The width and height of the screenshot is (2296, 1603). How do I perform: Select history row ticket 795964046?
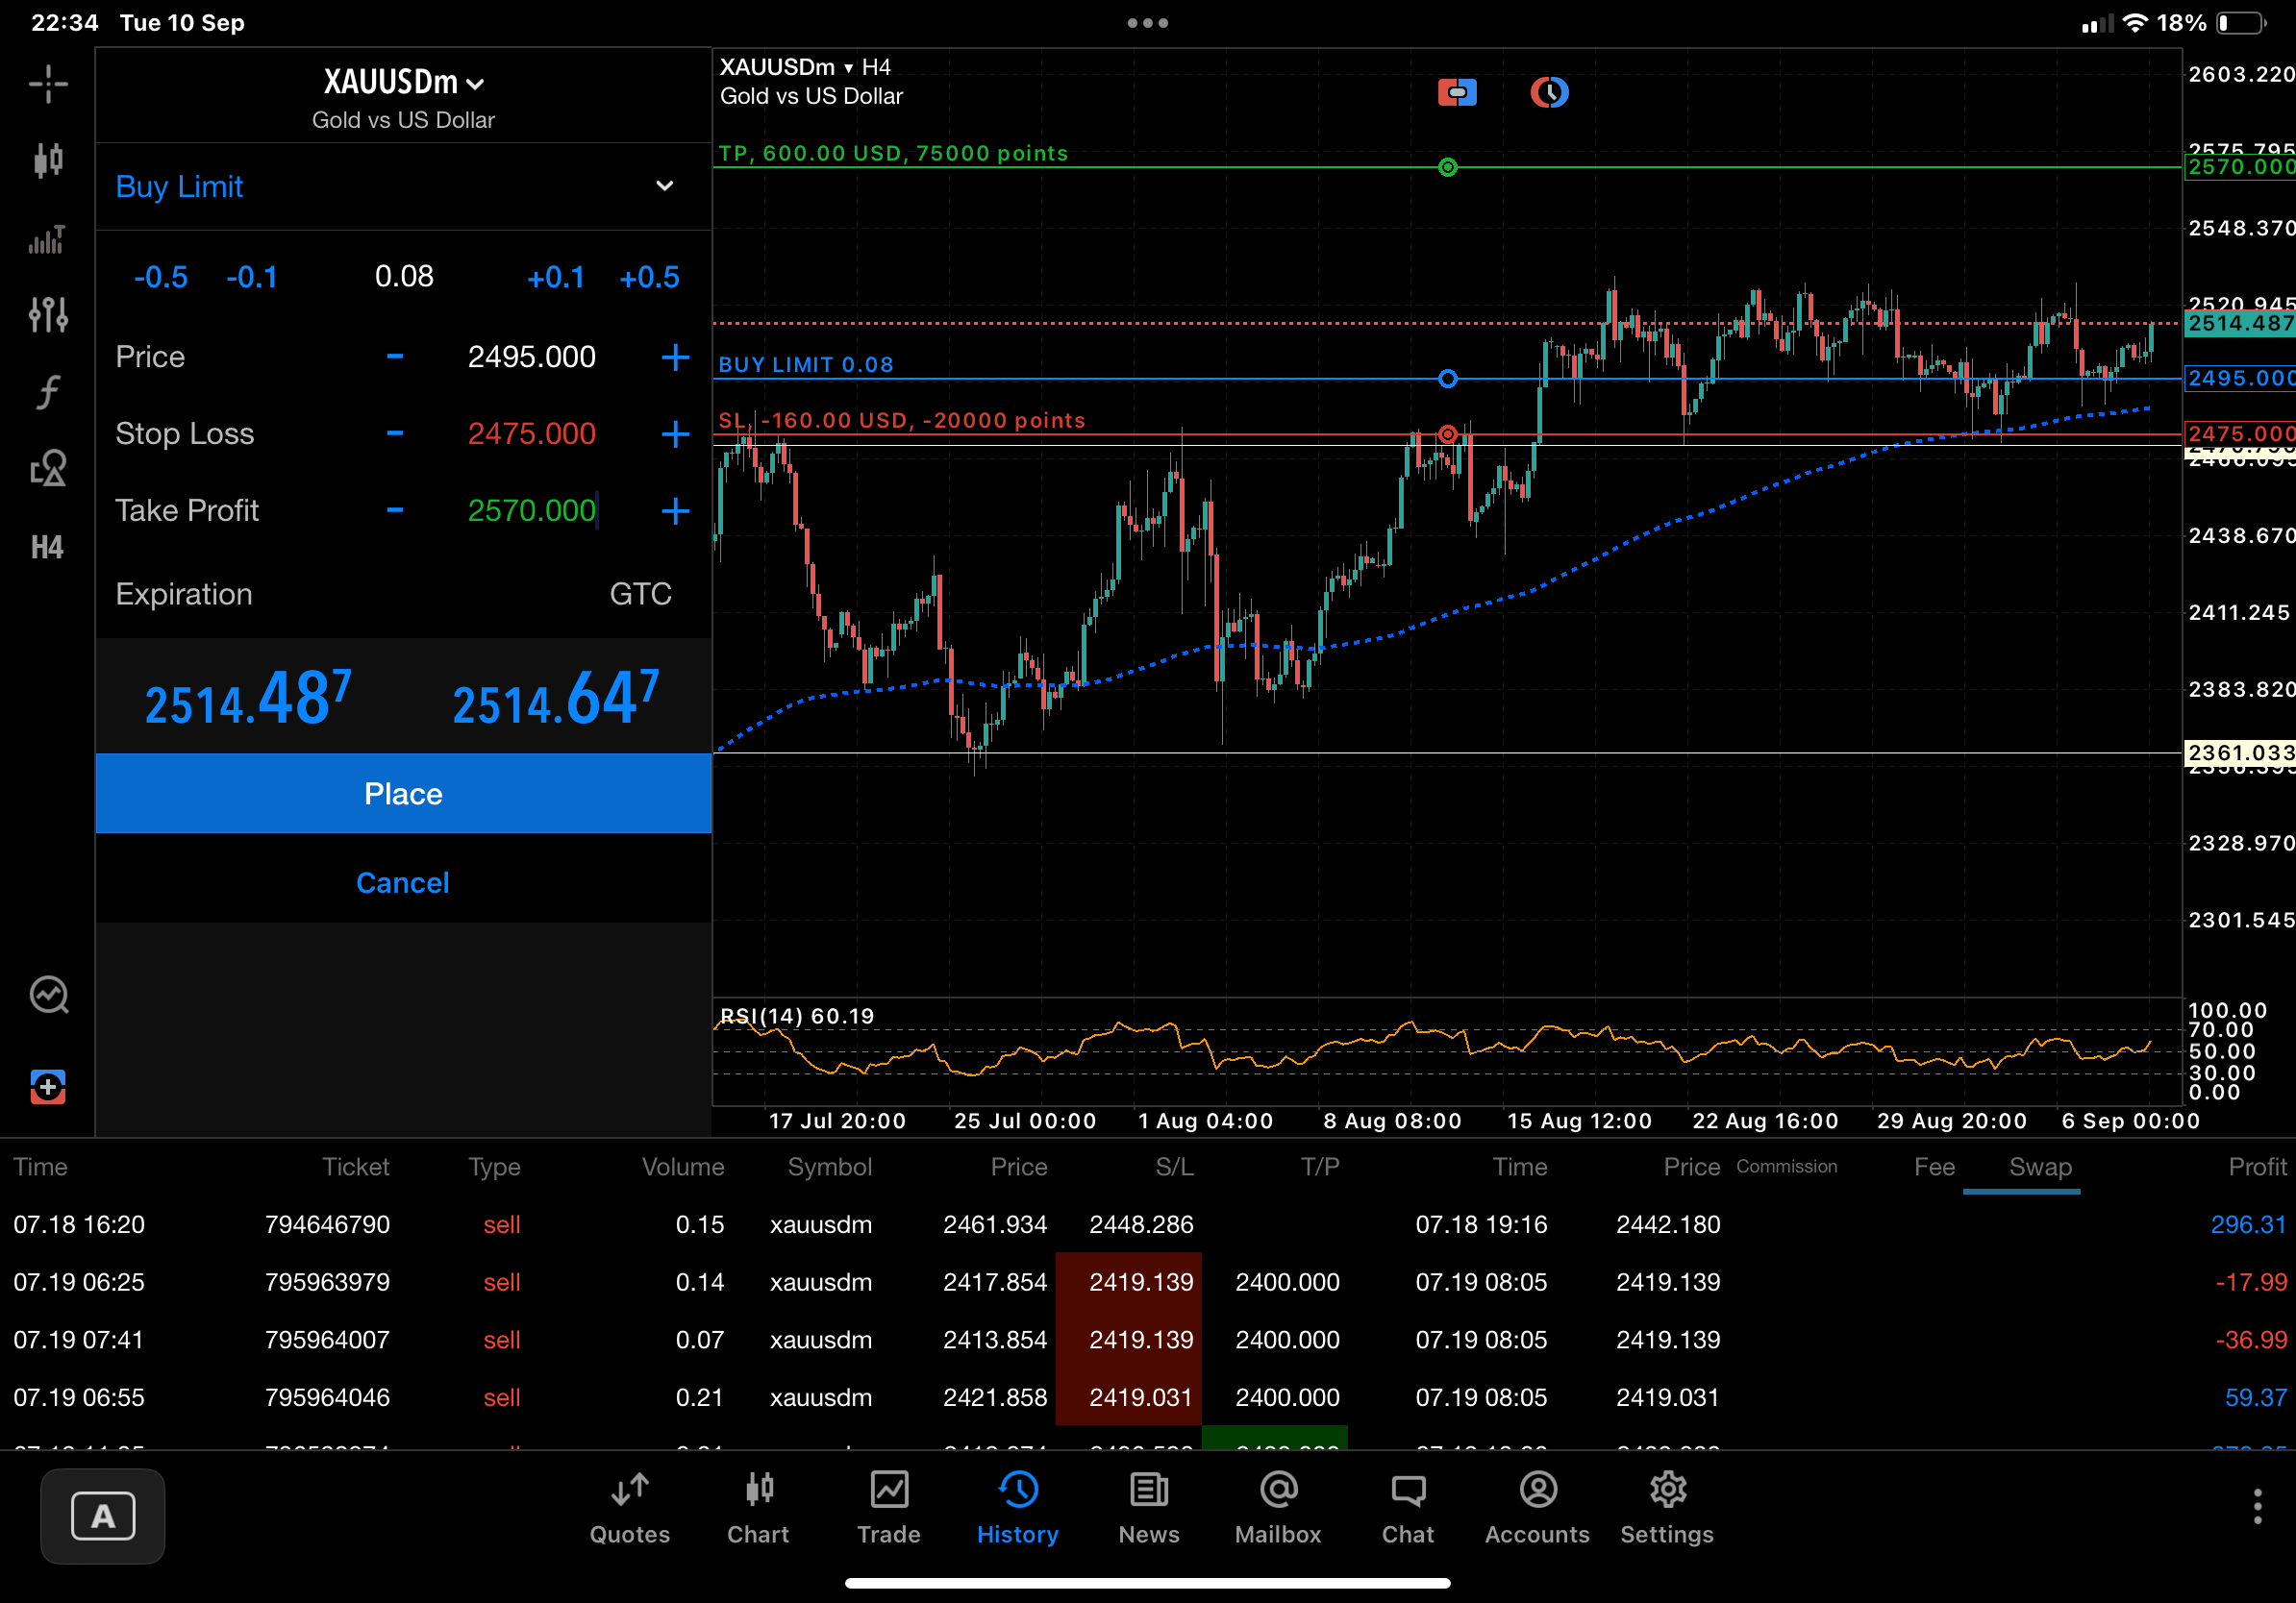coord(1148,1397)
